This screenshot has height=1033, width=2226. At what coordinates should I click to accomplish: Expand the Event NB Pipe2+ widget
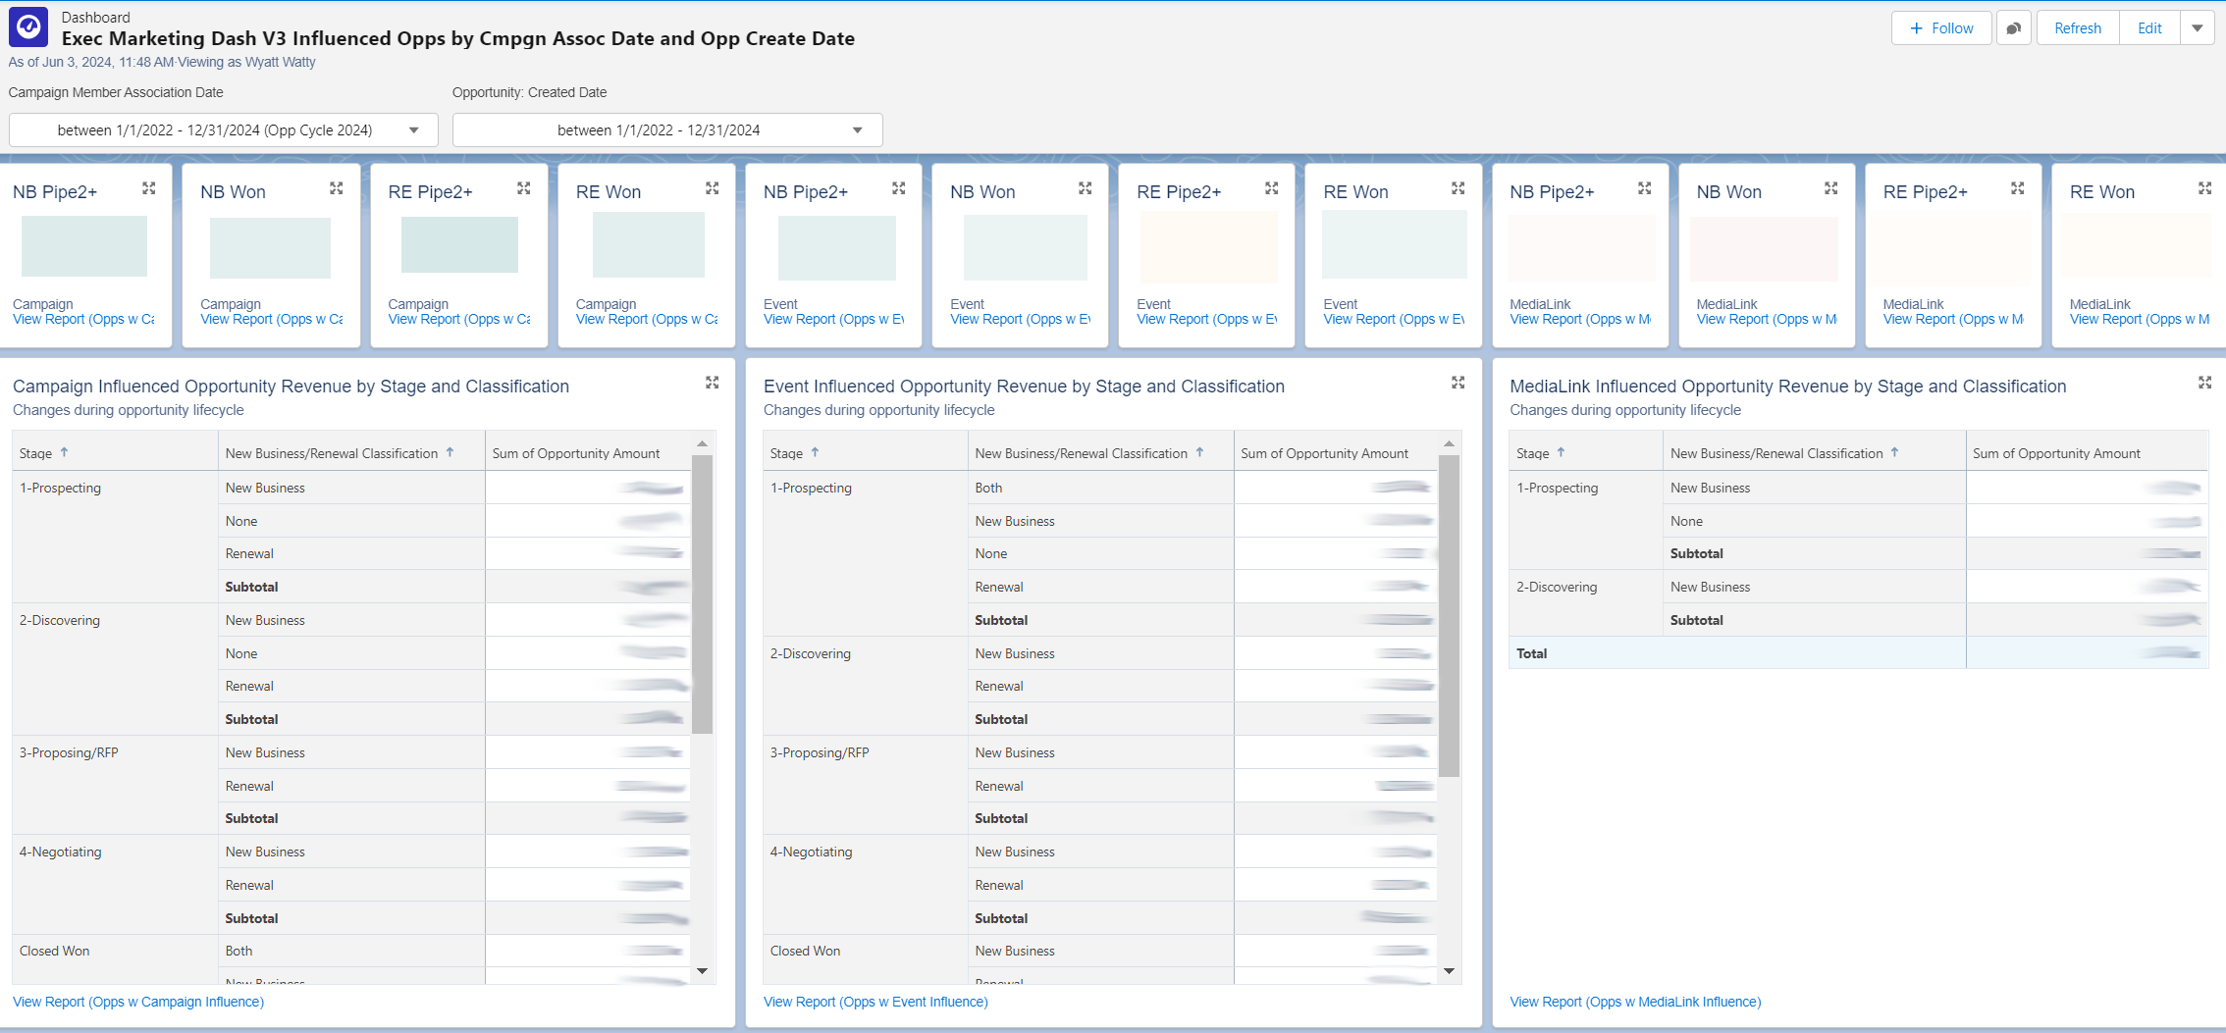[899, 188]
